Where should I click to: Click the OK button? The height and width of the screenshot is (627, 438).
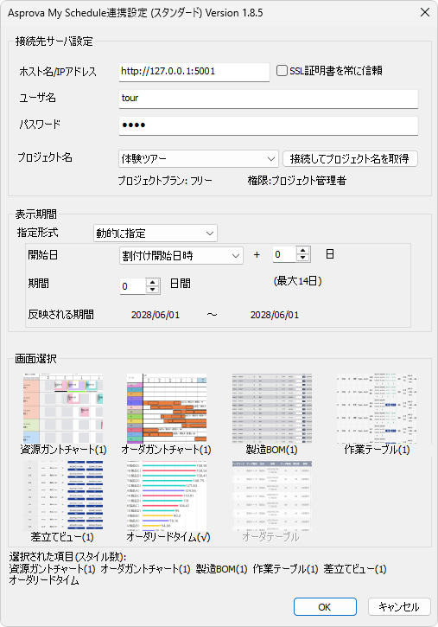tap(325, 607)
